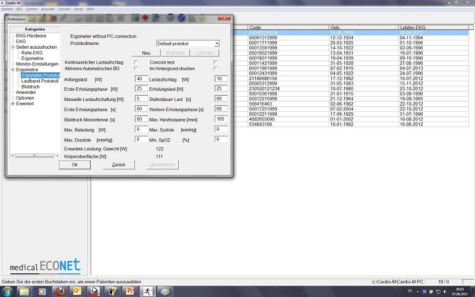Click the Cardio-M running figure taskbar icon
The image size is (475, 297).
[146, 291]
